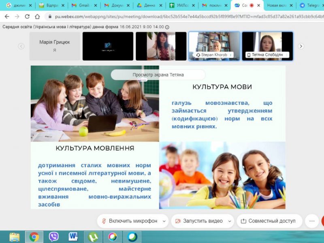Open Viber from the taskbar
Viewport: 324px width, 243px height.
[x=53, y=237]
